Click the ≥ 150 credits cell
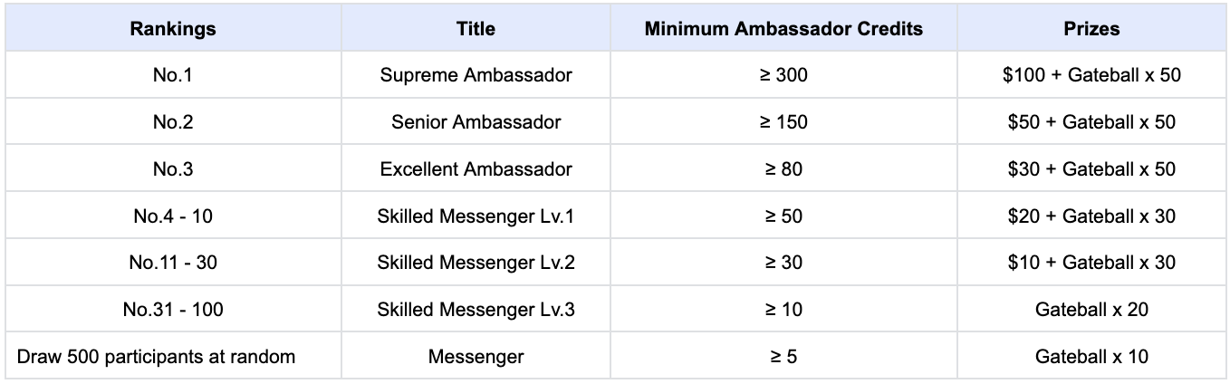Viewport: 1230px width, 384px height. point(783,122)
